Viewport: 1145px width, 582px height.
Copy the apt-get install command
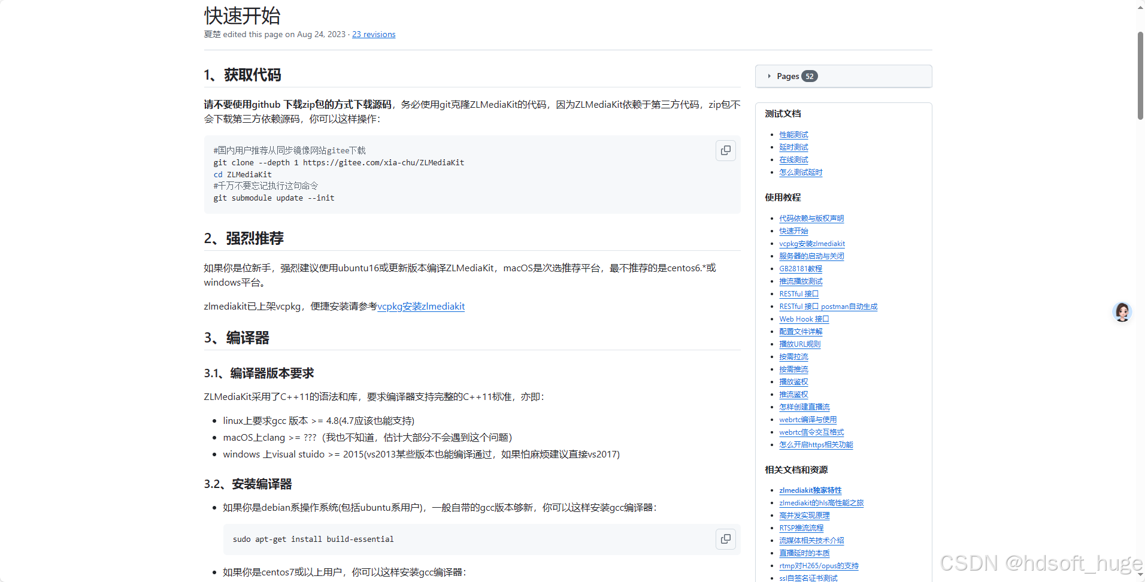click(x=725, y=539)
